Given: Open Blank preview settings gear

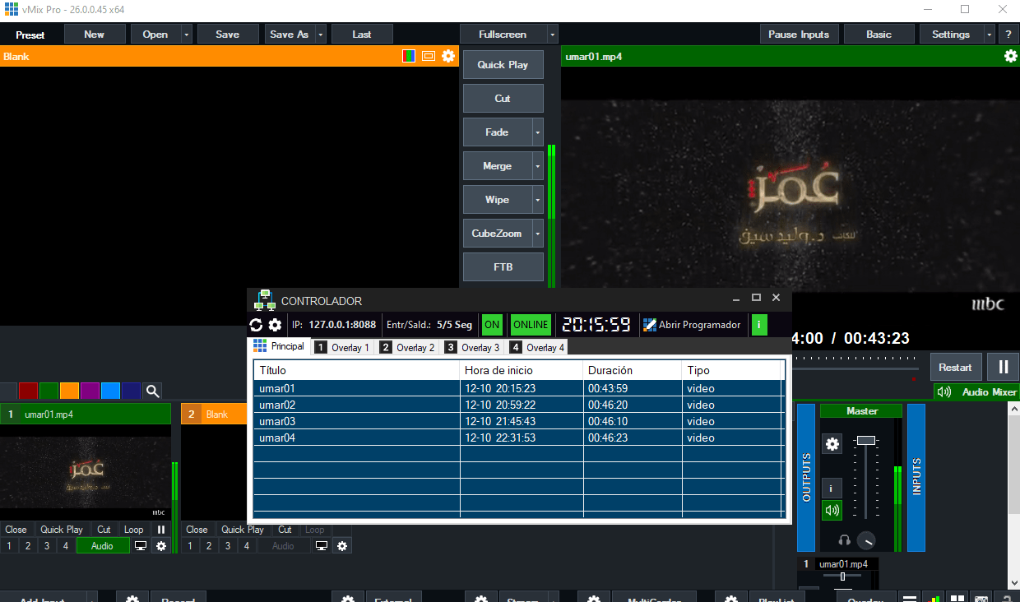Looking at the screenshot, I should 448,56.
